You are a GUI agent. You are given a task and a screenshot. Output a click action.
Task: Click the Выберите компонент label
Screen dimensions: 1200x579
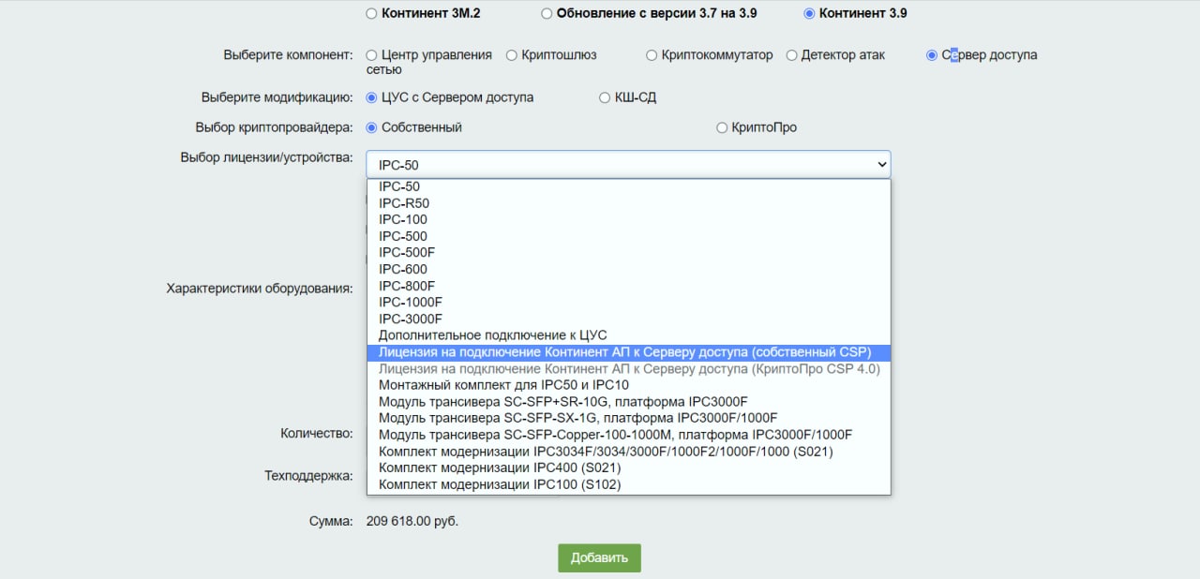click(288, 55)
